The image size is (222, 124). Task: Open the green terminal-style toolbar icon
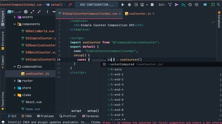coord(213,4)
